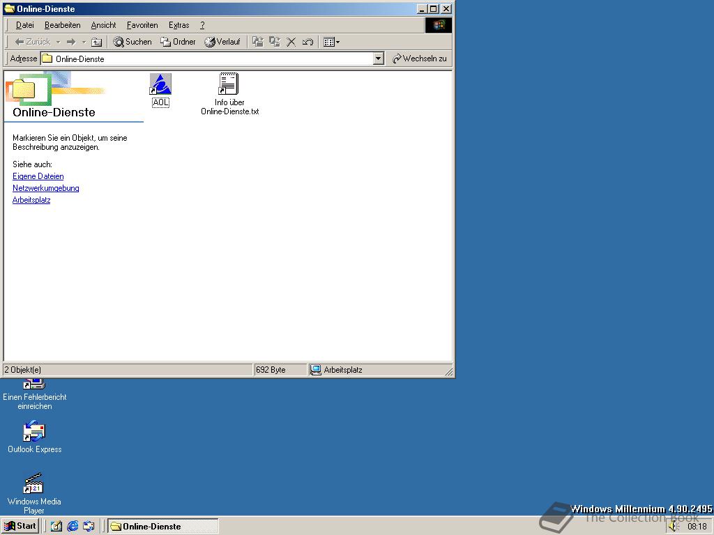This screenshot has width=714, height=535.
Task: Click the 2 Objekt(e) status bar text
Action: pos(23,370)
